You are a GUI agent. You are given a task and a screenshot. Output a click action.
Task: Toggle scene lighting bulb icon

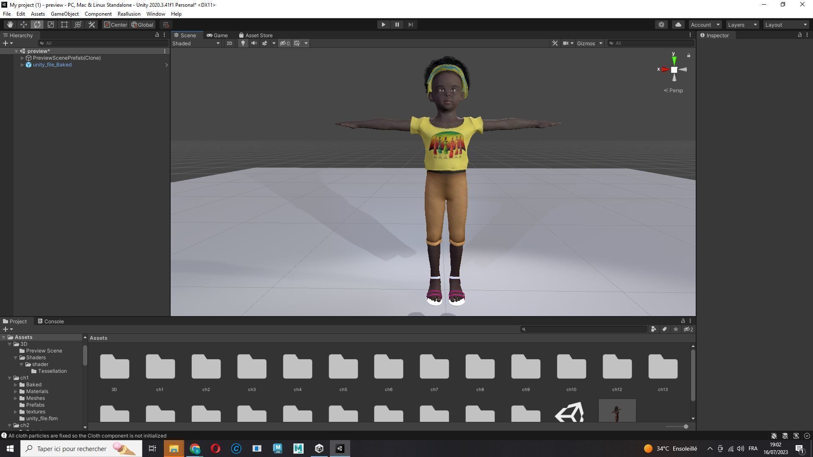[243, 43]
